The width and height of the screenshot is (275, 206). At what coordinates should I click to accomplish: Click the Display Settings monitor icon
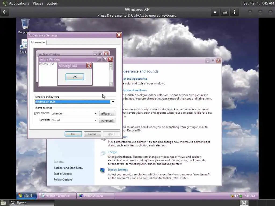pos(102,170)
